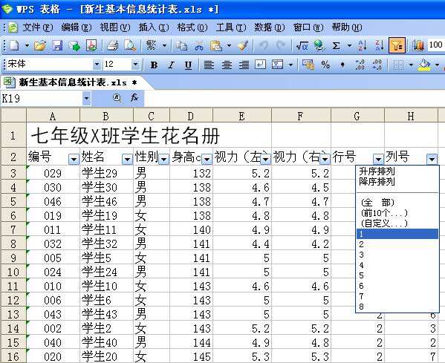This screenshot has width=445, height=363.
Task: Click the percent style icon
Action: pos(325,65)
